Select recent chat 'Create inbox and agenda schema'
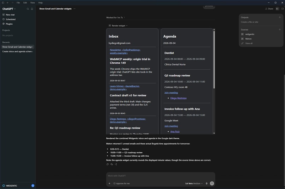The image size is (285, 189). 17,51
